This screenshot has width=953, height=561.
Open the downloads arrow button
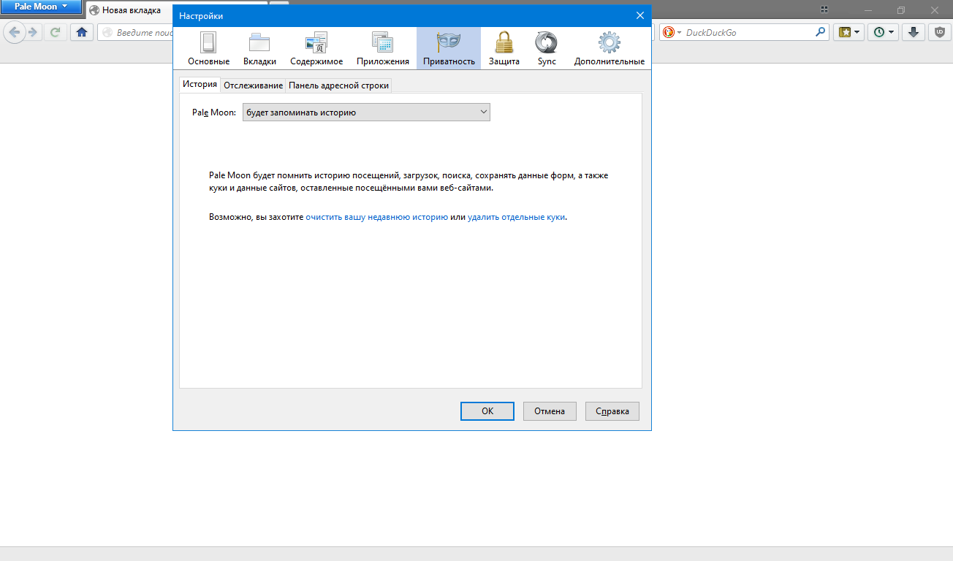click(914, 32)
